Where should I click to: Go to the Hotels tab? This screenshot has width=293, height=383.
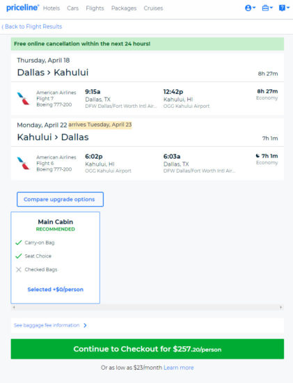coord(52,8)
